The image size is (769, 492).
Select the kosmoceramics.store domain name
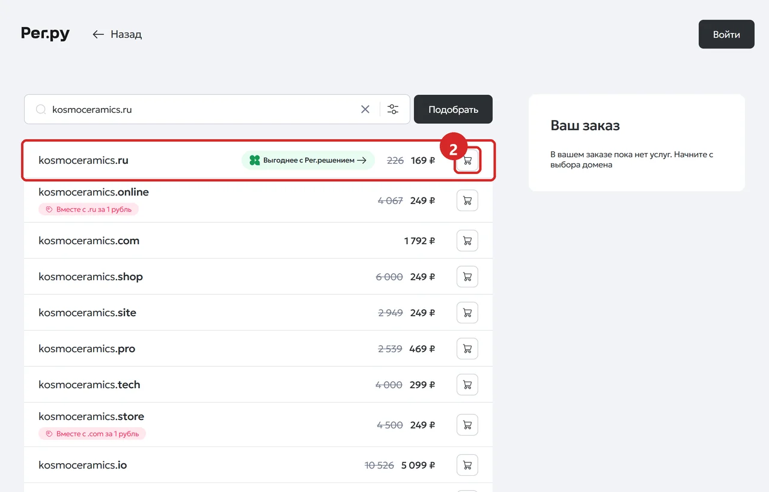point(91,416)
